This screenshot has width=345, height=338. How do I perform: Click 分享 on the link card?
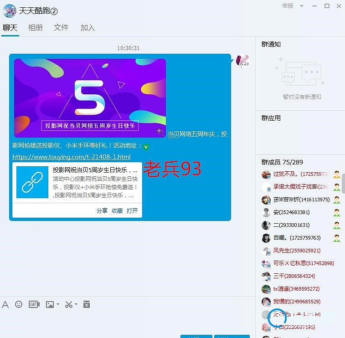click(102, 211)
